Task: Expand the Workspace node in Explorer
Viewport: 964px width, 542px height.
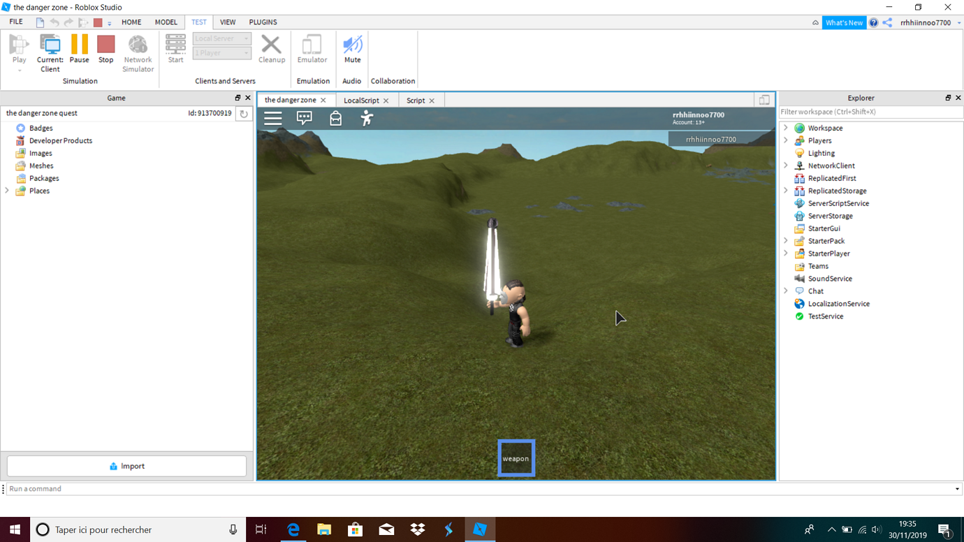Action: (x=785, y=127)
